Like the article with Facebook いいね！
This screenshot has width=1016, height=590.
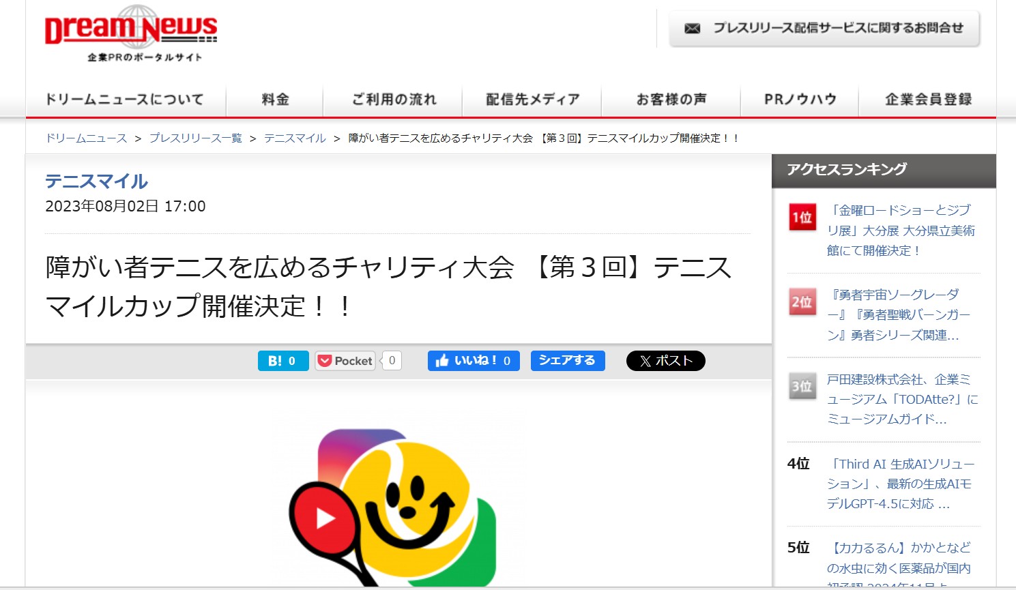tap(473, 361)
